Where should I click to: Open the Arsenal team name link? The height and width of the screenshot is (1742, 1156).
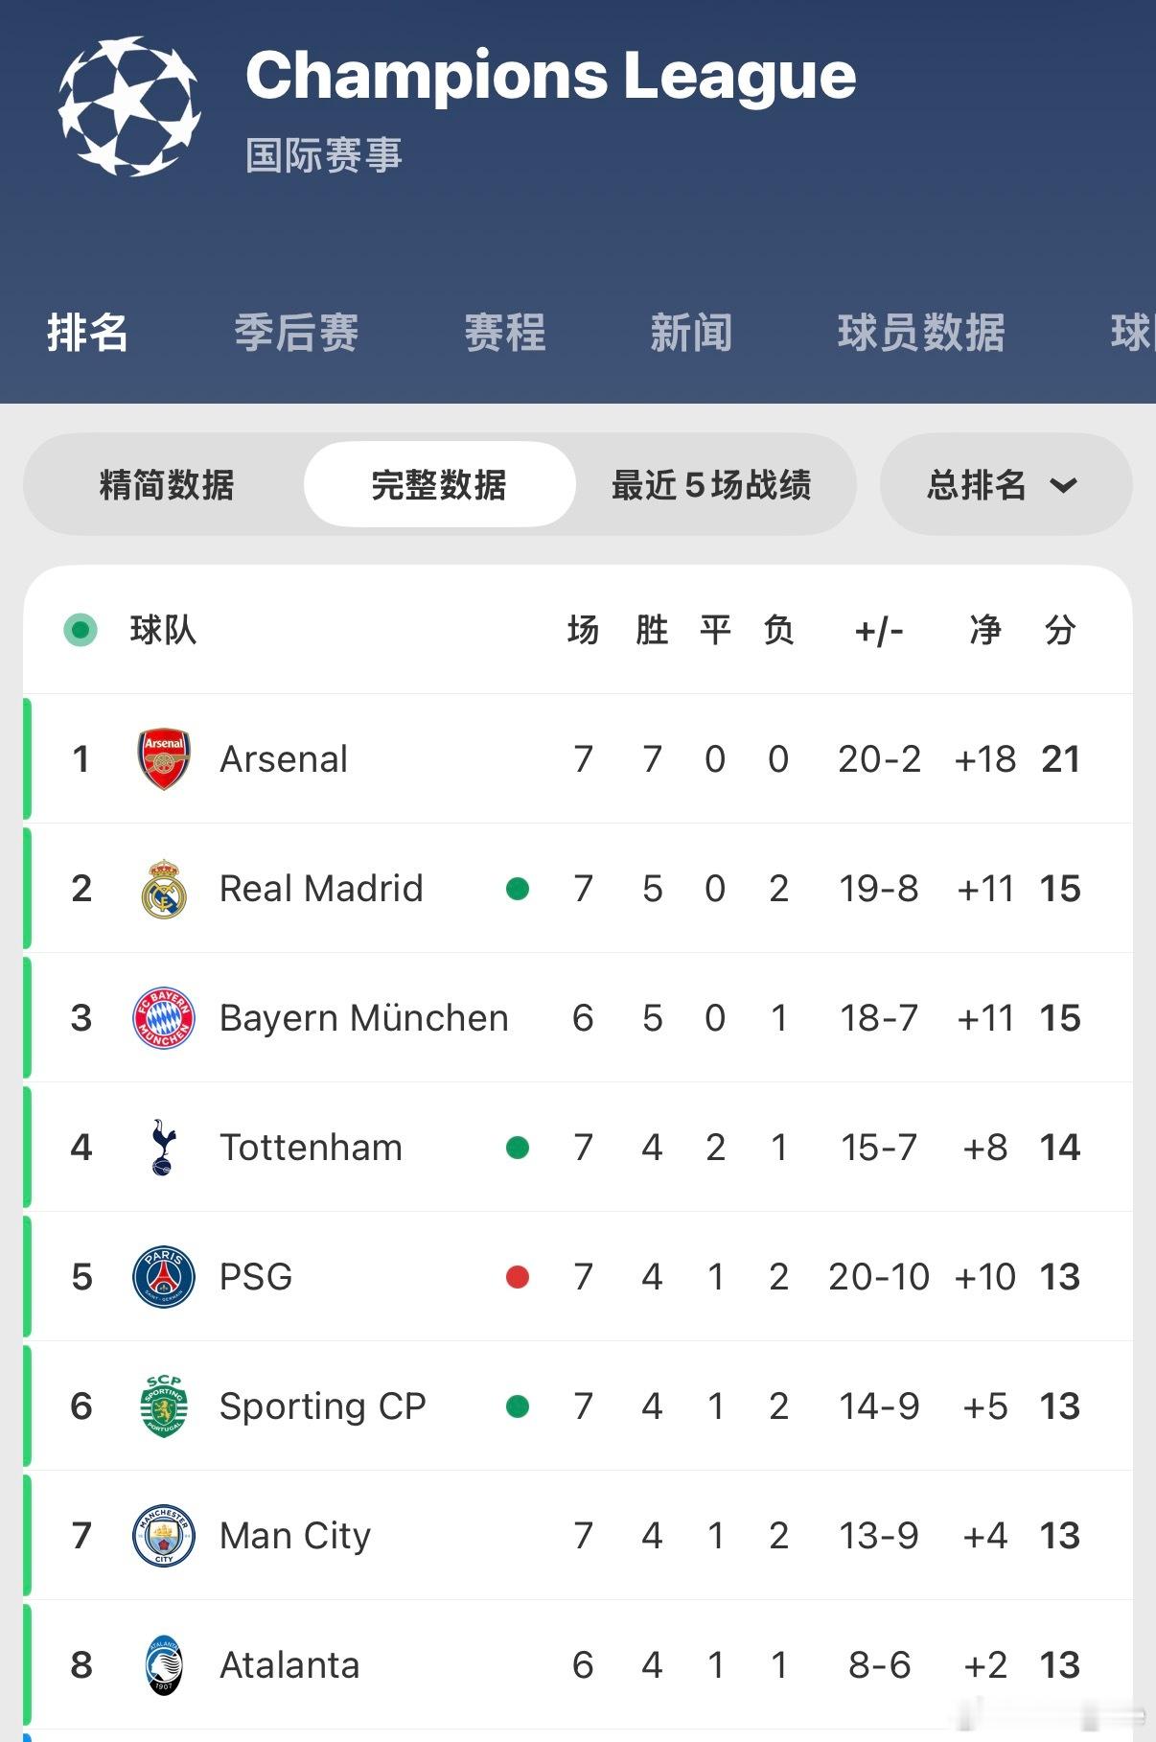(284, 759)
